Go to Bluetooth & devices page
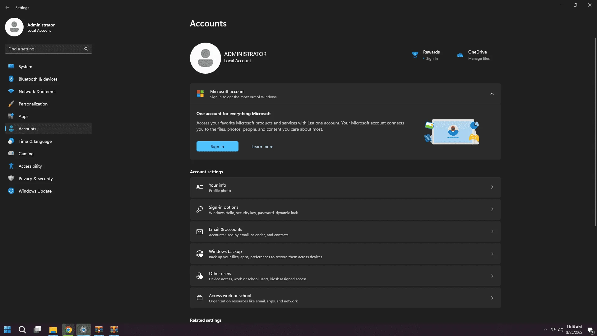Screen dimensions: 597x336 tap(49, 79)
